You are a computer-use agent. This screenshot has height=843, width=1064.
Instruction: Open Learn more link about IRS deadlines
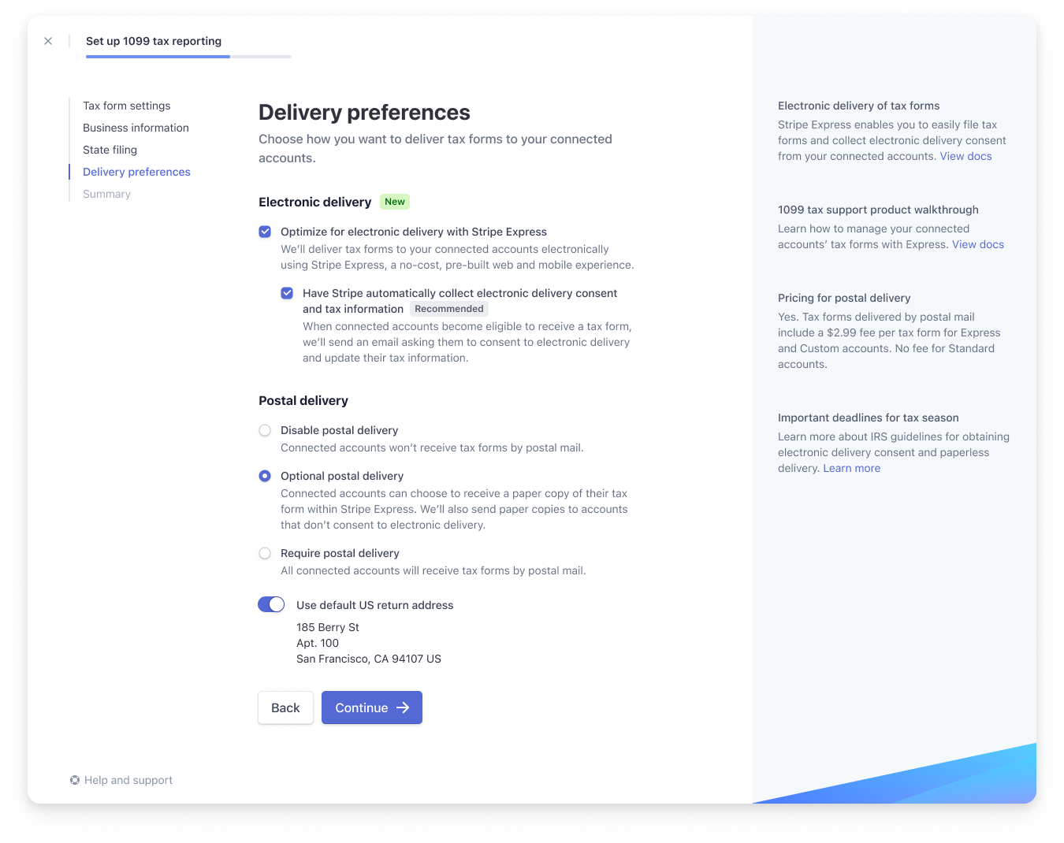tap(851, 468)
